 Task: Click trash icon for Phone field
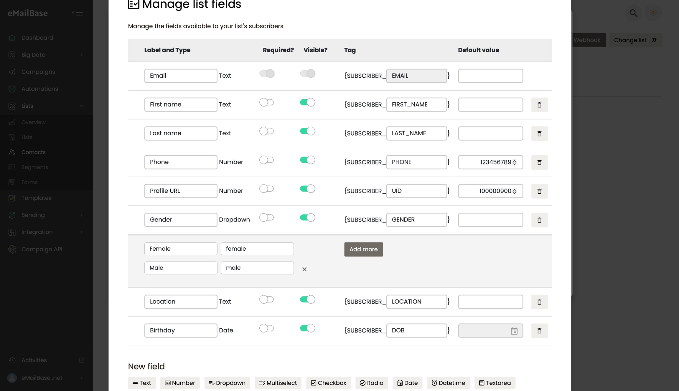539,162
